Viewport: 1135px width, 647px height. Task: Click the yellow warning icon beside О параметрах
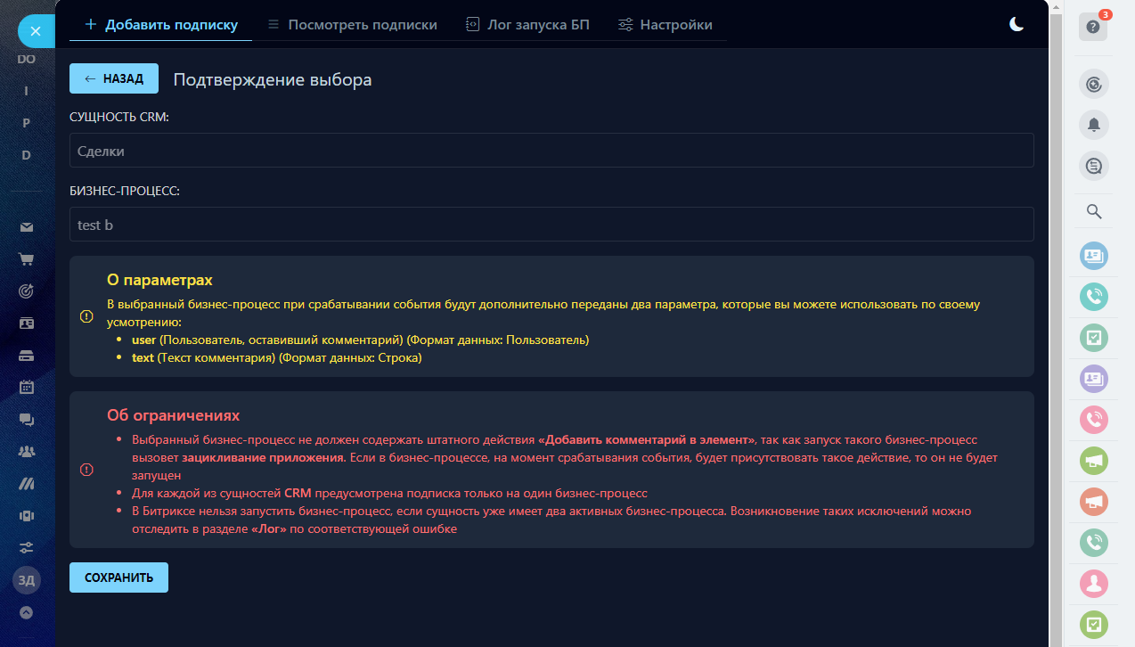(x=86, y=316)
